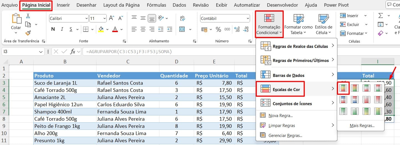400x145 pixels.
Task: Toggle italic formatting I button
Action: pyautogui.click(x=62, y=29)
